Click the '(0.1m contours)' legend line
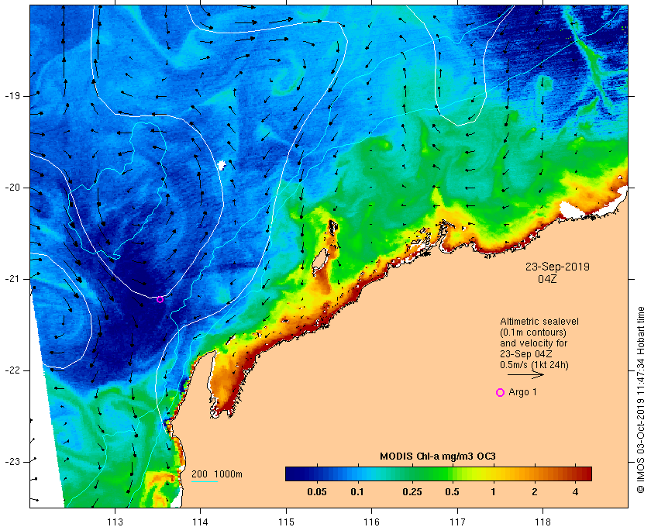 (533, 332)
